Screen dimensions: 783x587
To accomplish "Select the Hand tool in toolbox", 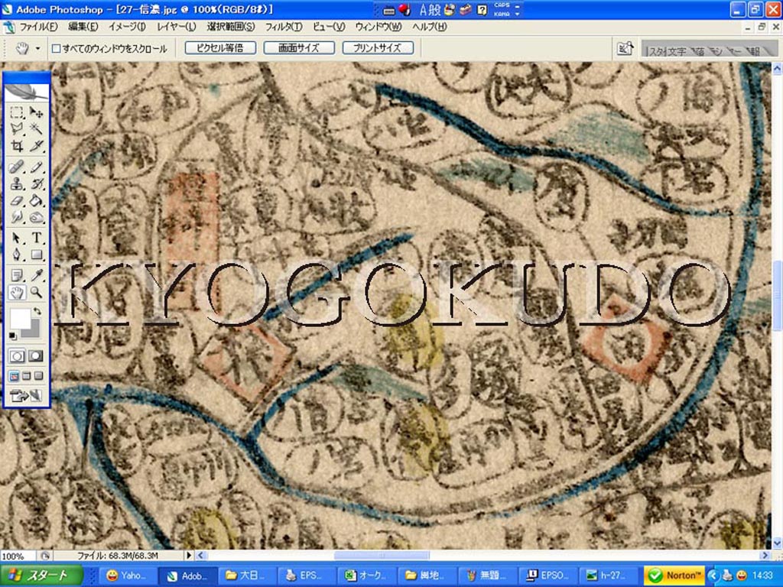I will click(17, 292).
